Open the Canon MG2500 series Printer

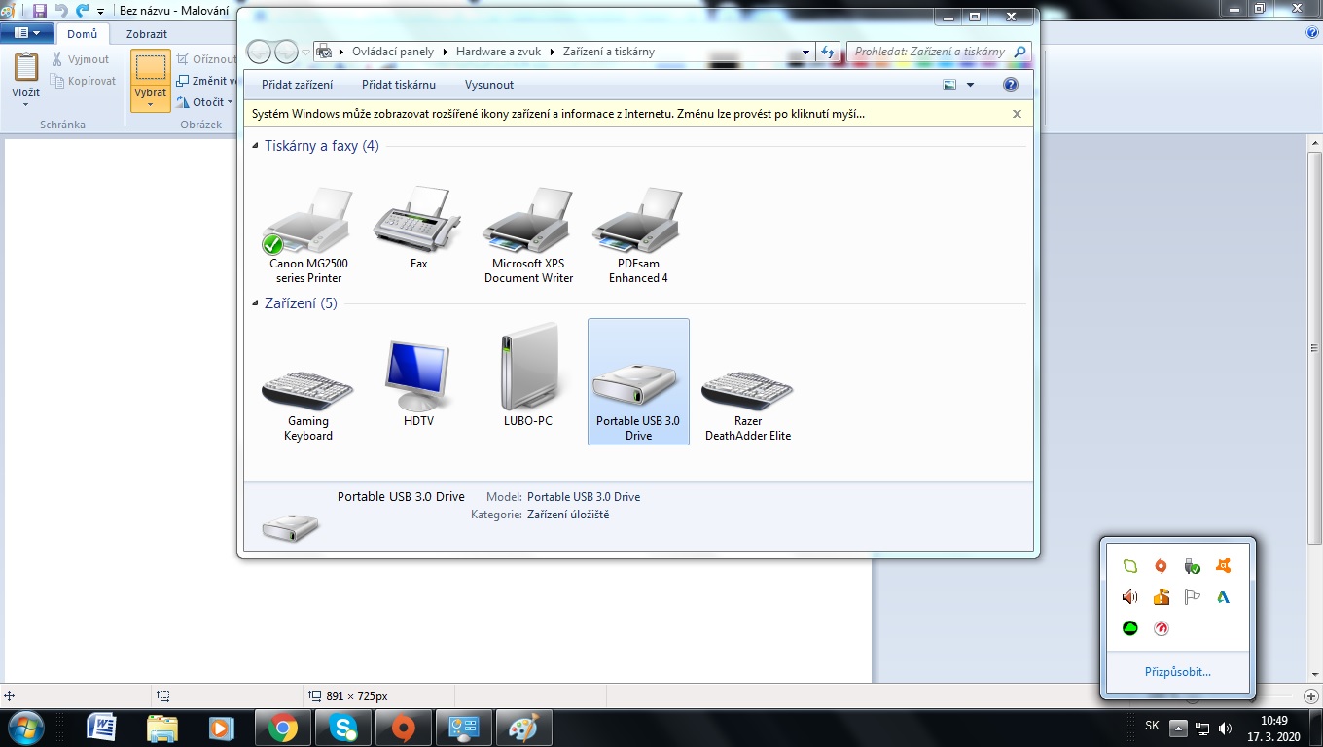pyautogui.click(x=308, y=234)
